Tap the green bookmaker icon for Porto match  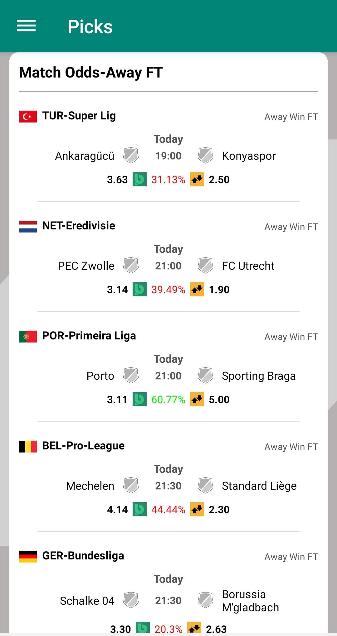tap(139, 399)
